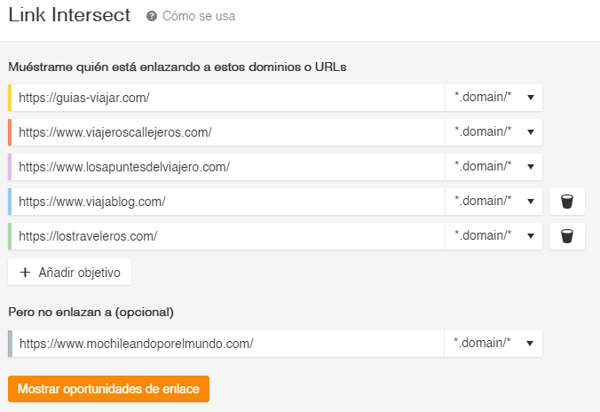This screenshot has height=412, width=600.
Task: Expand the domain mode dropdown for viajablog.com
Action: coord(493,202)
